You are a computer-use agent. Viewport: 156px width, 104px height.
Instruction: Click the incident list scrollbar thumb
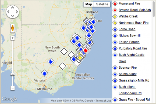[x=154, y=9]
